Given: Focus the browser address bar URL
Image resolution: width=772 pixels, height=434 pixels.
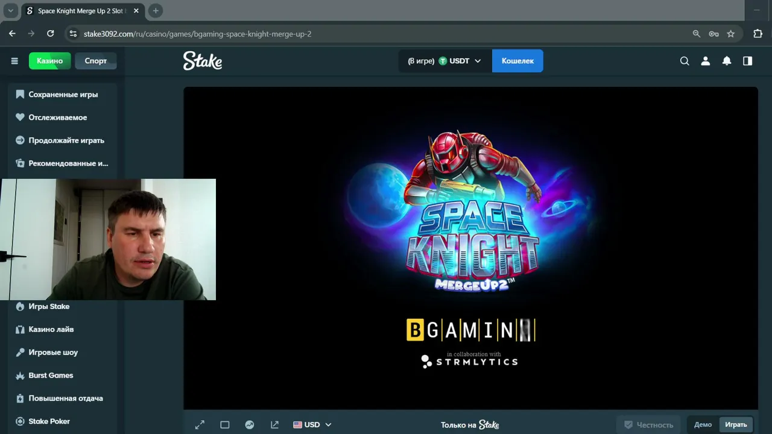Looking at the screenshot, I should point(198,34).
